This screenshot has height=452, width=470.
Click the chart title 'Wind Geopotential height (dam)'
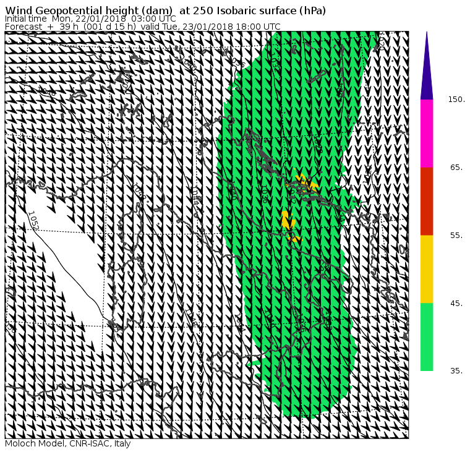coord(88,11)
